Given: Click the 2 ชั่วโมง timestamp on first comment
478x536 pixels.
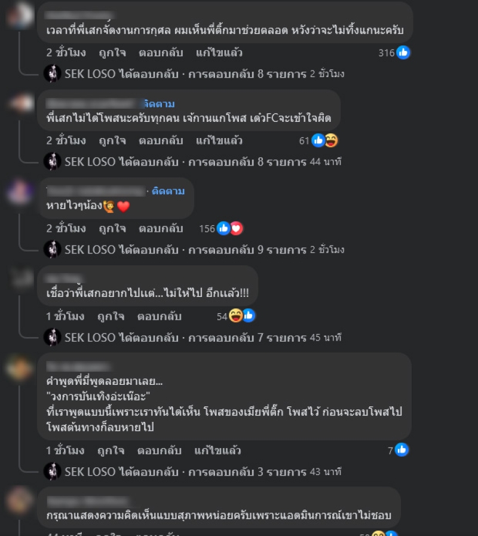Looking at the screenshot, I should [66, 53].
